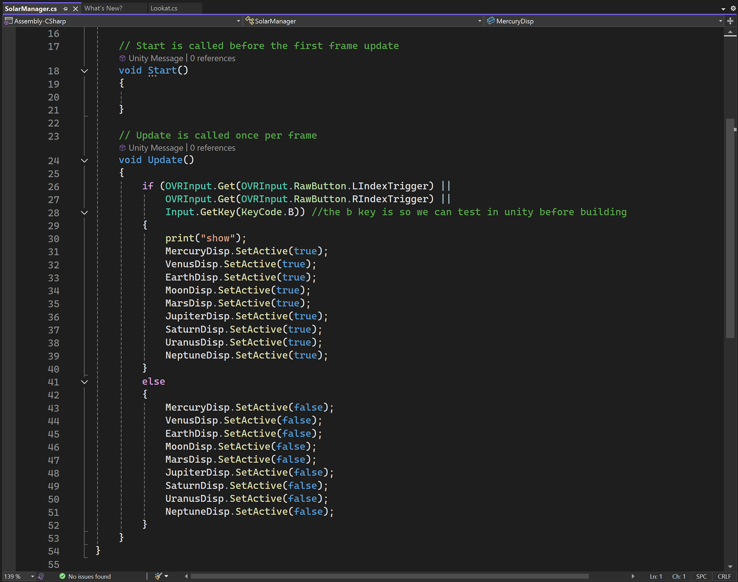Click the No issues found checkmark
The height and width of the screenshot is (582, 738).
62,576
